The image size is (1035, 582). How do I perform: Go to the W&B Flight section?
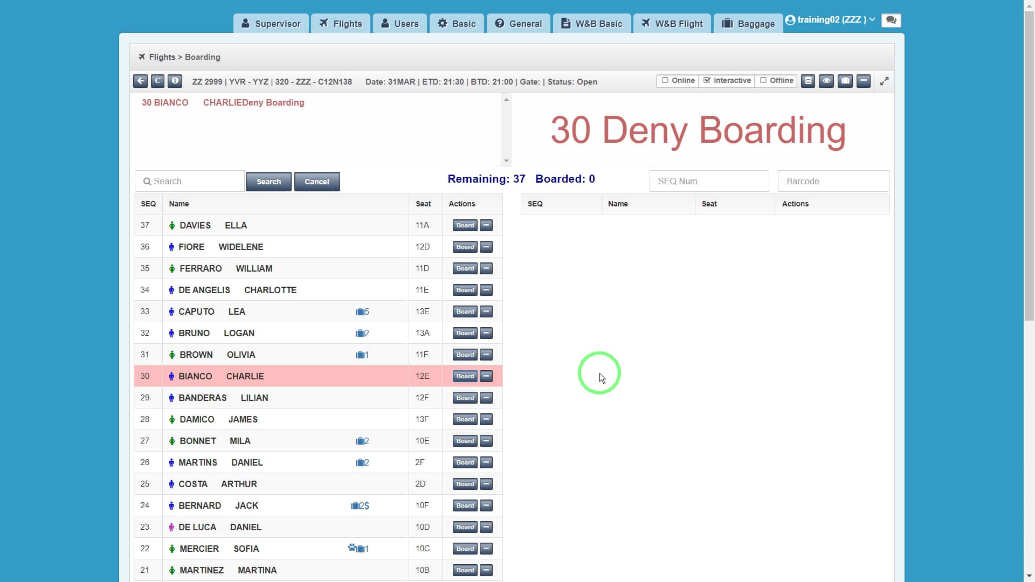click(x=672, y=23)
